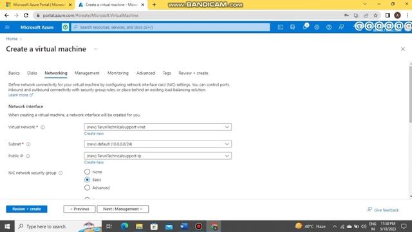Open Windows notification center icon
Screen dimensions: 412x232
(x=404, y=226)
